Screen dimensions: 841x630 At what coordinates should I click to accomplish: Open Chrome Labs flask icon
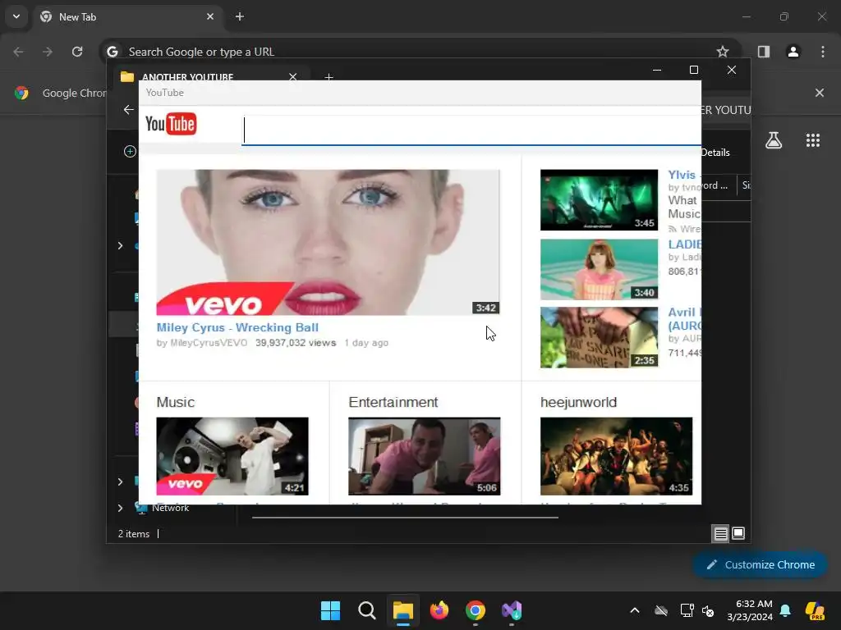[774, 140]
